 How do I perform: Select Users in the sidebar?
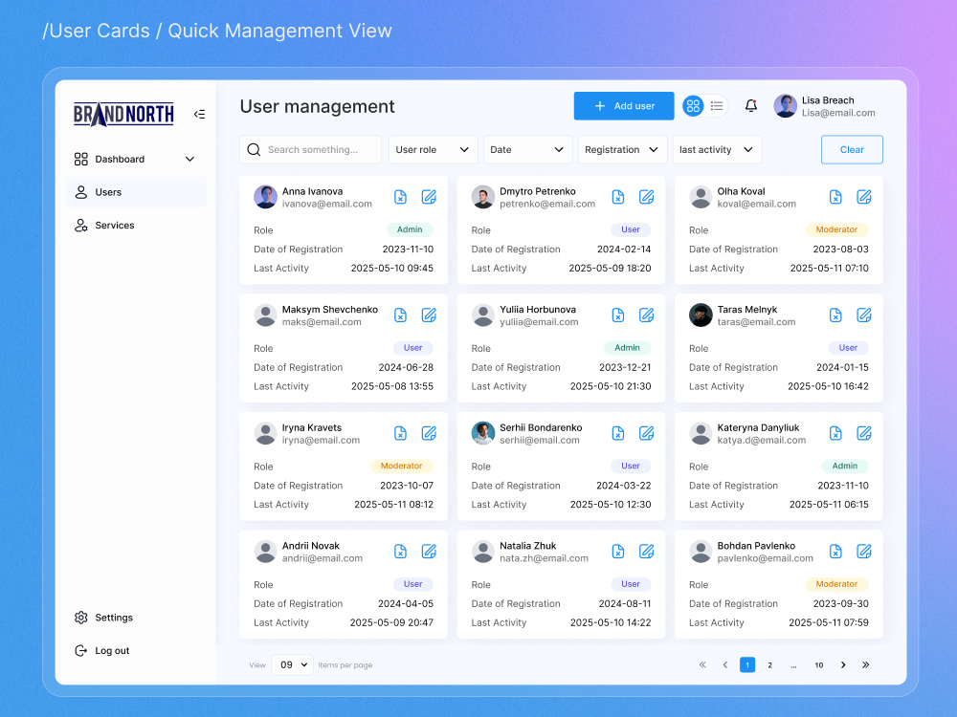[136, 192]
